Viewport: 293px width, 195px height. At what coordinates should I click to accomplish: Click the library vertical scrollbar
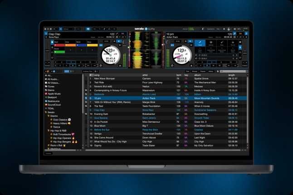point(248,110)
